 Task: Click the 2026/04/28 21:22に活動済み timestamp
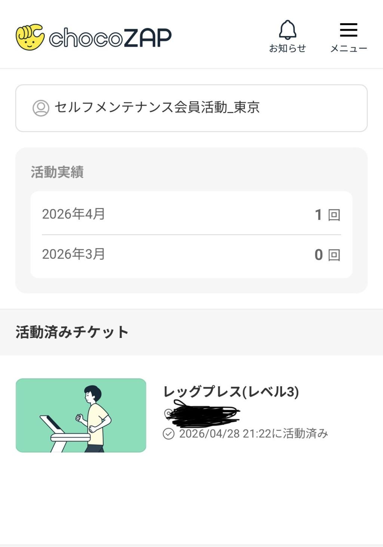pyautogui.click(x=253, y=433)
